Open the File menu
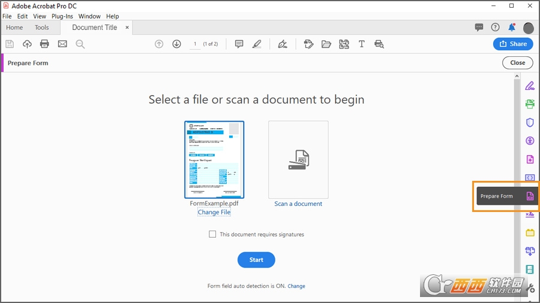This screenshot has width=540, height=303. [7, 16]
